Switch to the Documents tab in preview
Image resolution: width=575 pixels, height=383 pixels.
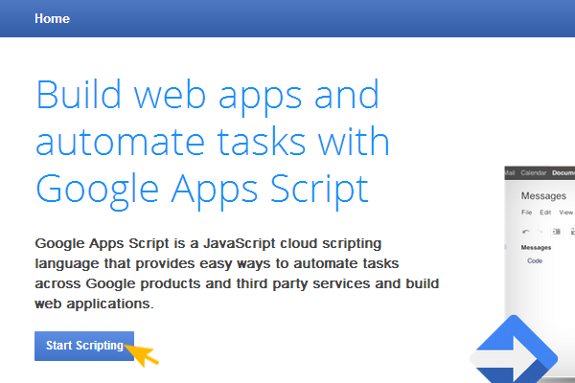(x=563, y=173)
